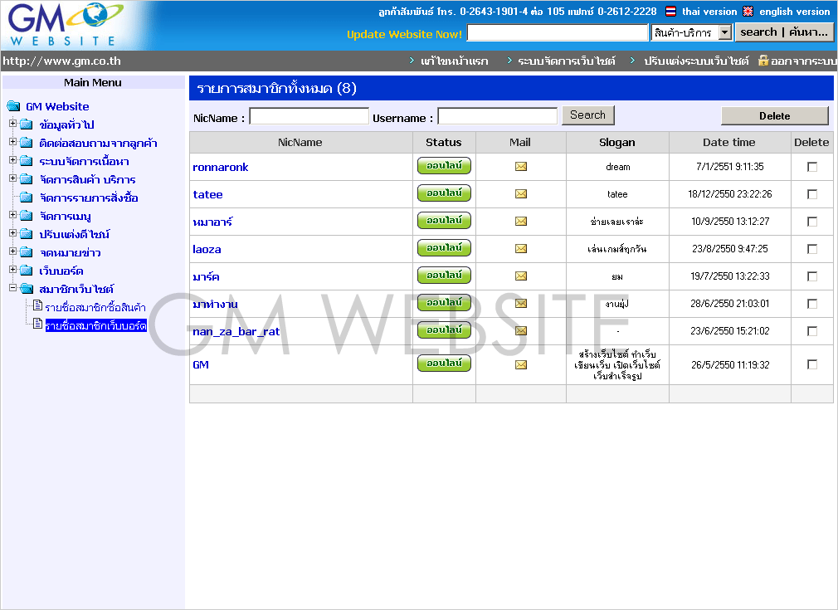Open ปรับแต่งระบบเว็บไซต์ in top navigation
Screen dimensions: 838x610
(696, 61)
